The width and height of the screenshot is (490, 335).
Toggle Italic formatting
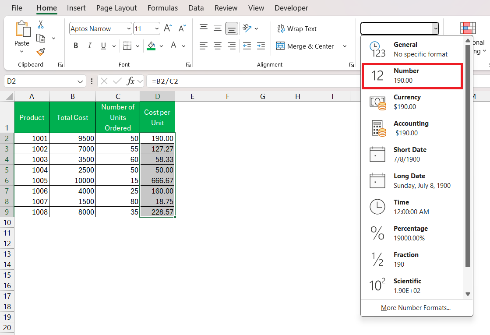[90, 46]
